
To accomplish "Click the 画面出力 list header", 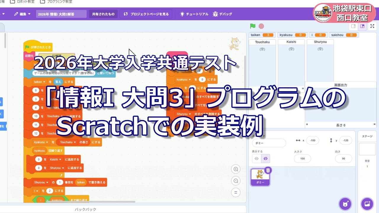I will pos(341,85).
